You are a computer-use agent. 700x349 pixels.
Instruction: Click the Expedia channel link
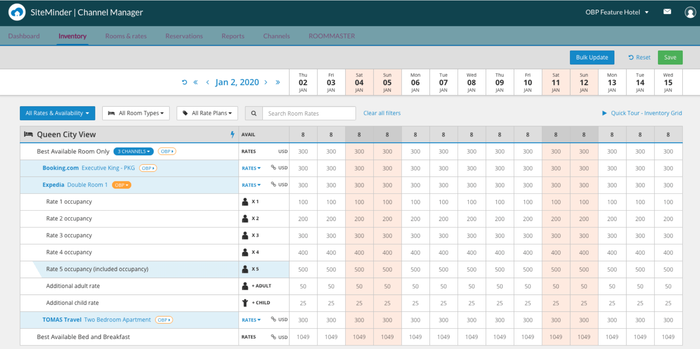click(53, 185)
